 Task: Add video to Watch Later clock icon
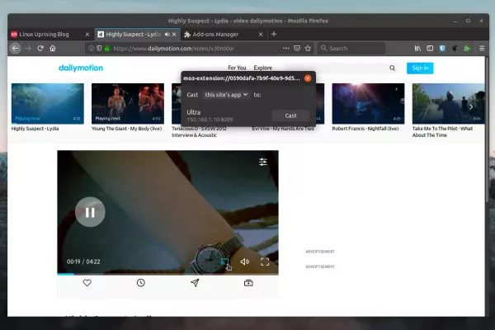[x=141, y=283]
